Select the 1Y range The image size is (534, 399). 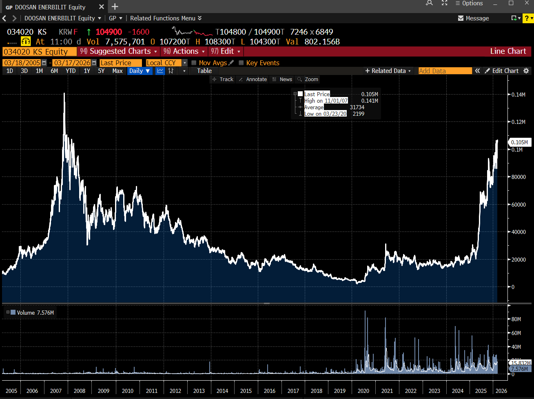[x=87, y=71]
